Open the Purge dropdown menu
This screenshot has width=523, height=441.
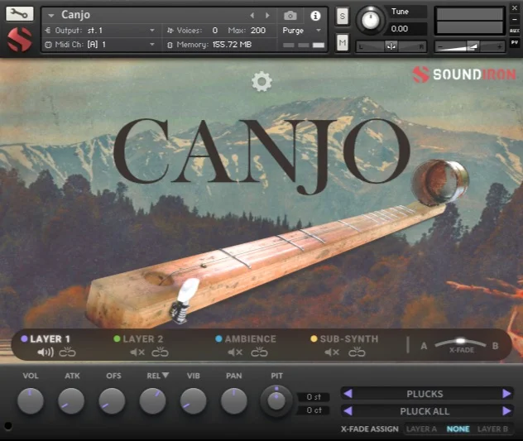[302, 31]
